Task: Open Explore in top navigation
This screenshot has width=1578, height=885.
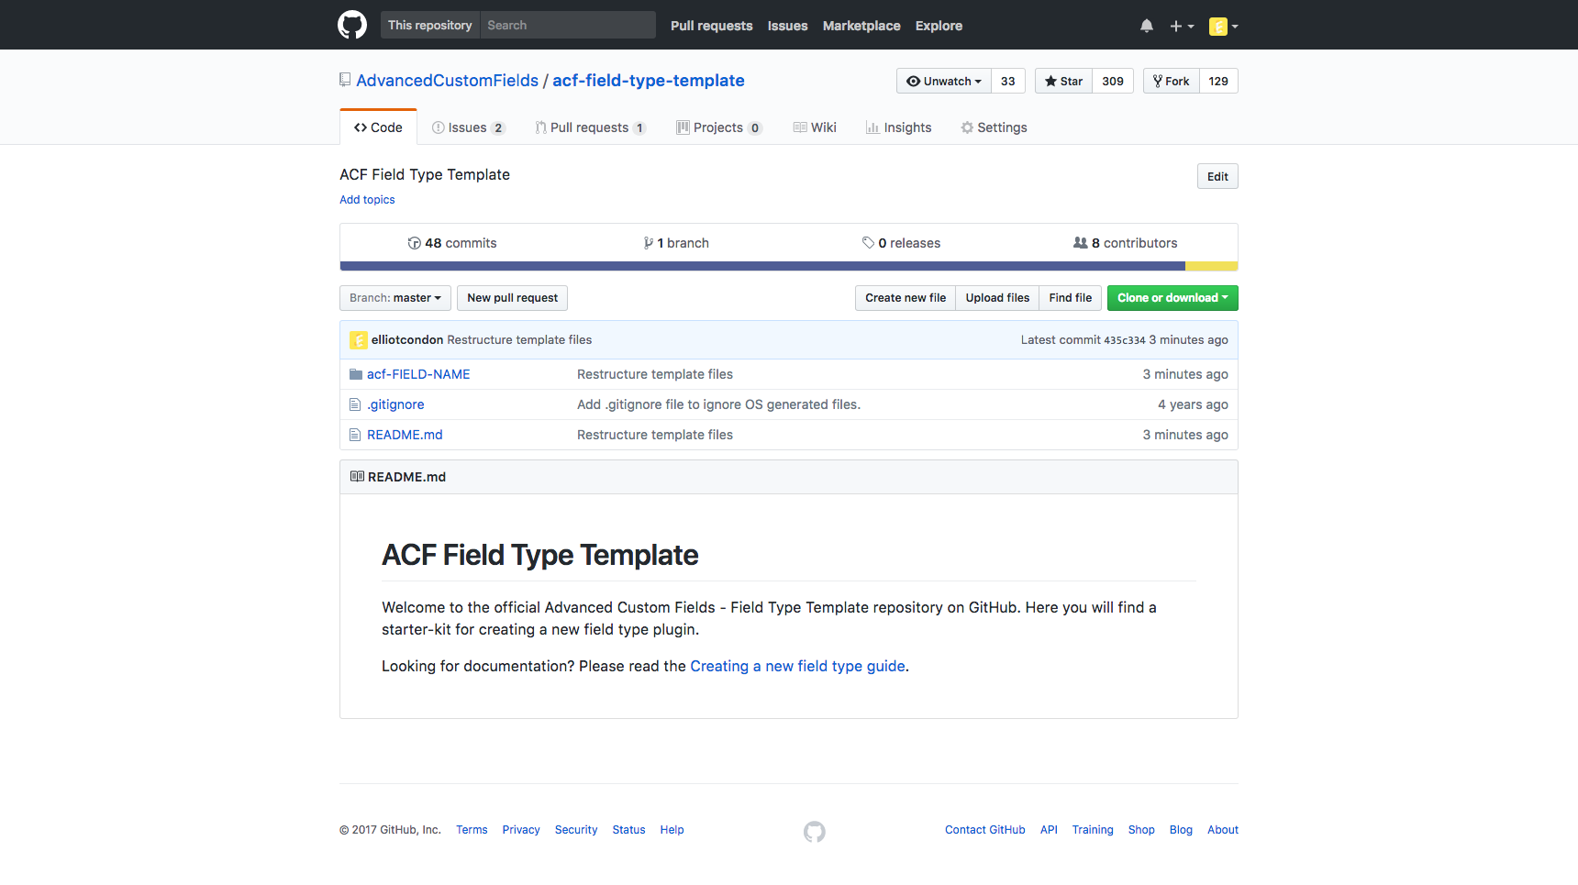Action: [939, 26]
